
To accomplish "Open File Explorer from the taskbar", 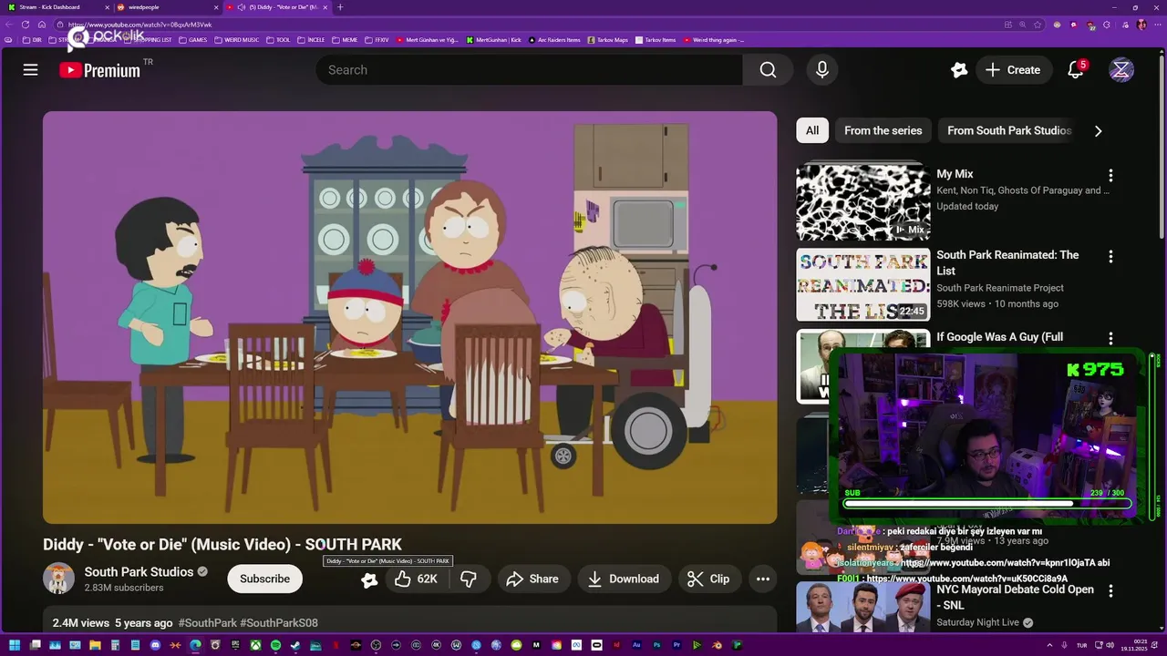I will [95, 646].
